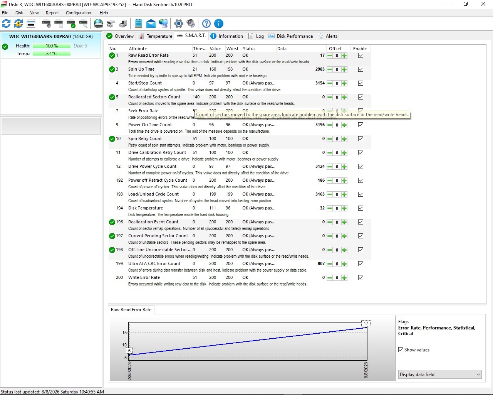
Task: Click the minus offset icon for Write Error Rate
Action: click(x=330, y=278)
